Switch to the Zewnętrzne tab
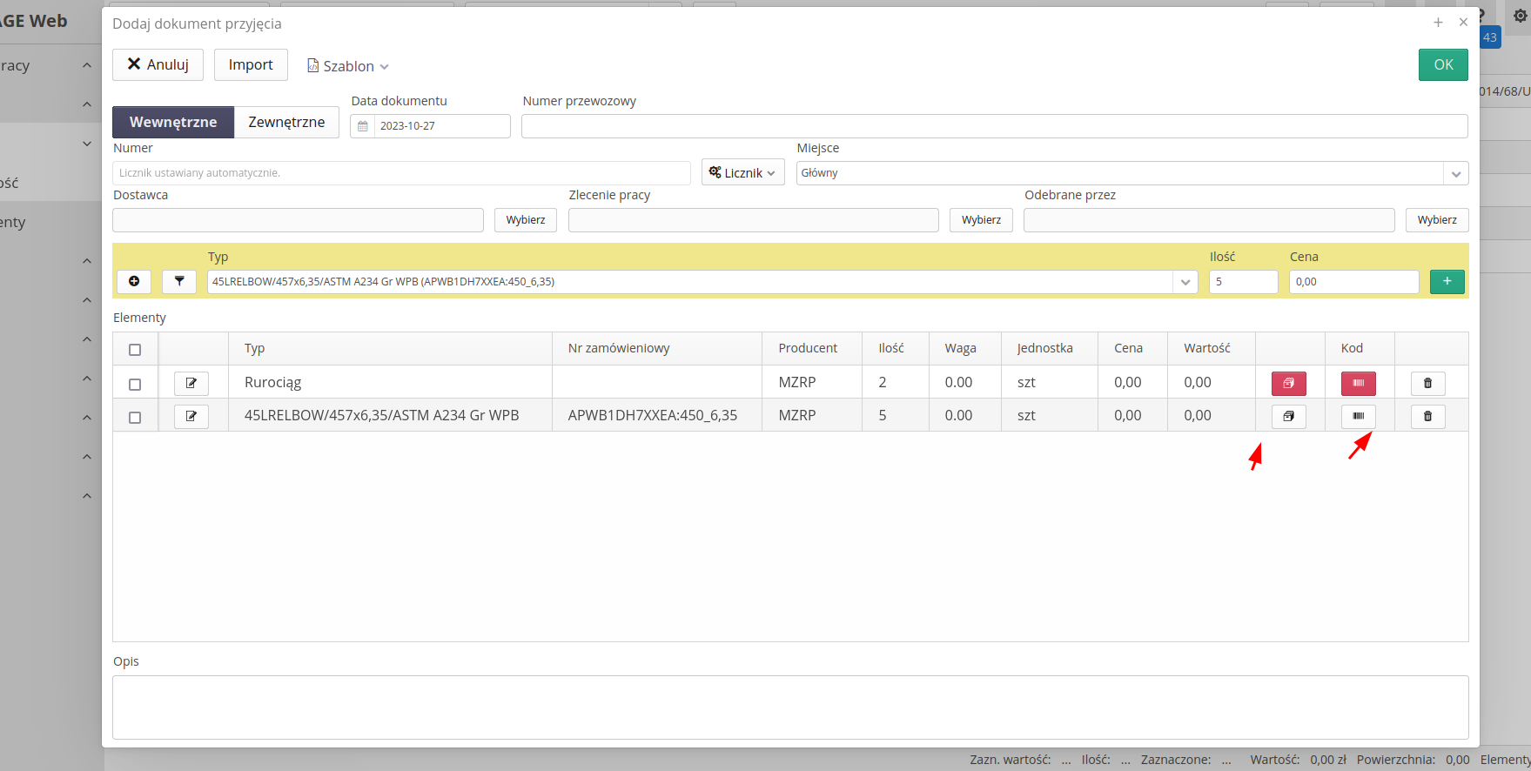 click(286, 122)
